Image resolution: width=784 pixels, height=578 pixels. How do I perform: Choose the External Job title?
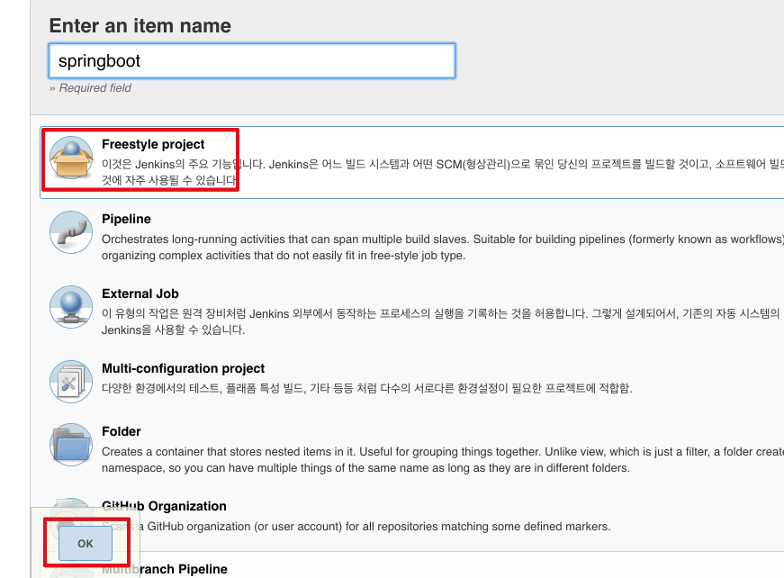coord(140,294)
